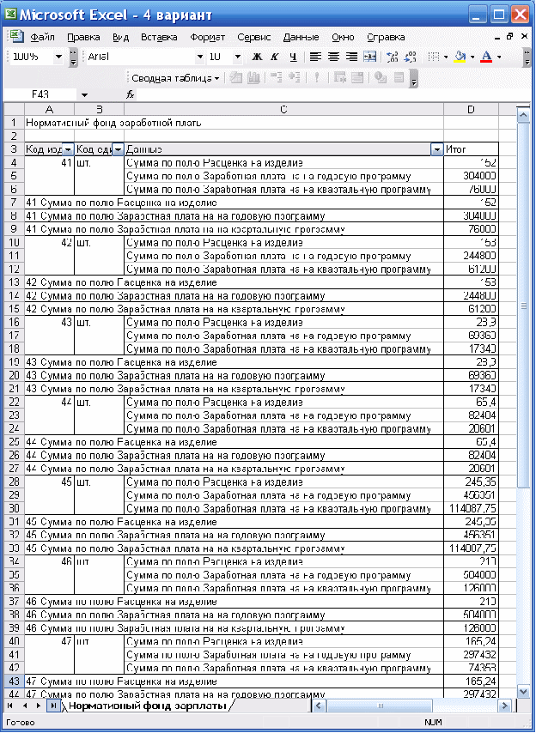Open the Arial font name dropdown
The width and height of the screenshot is (536, 733).
click(x=200, y=57)
